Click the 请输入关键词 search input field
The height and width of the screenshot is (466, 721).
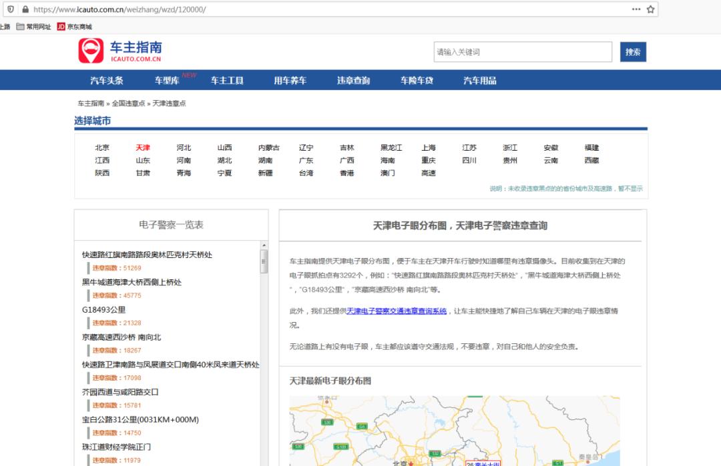coord(523,51)
